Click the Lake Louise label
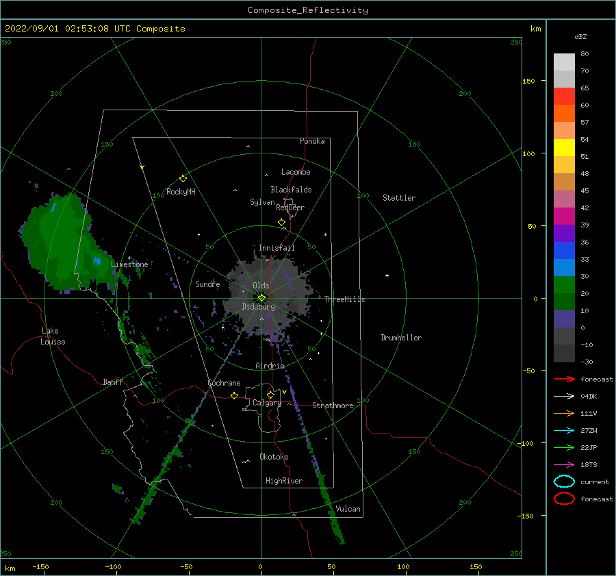 click(53, 336)
